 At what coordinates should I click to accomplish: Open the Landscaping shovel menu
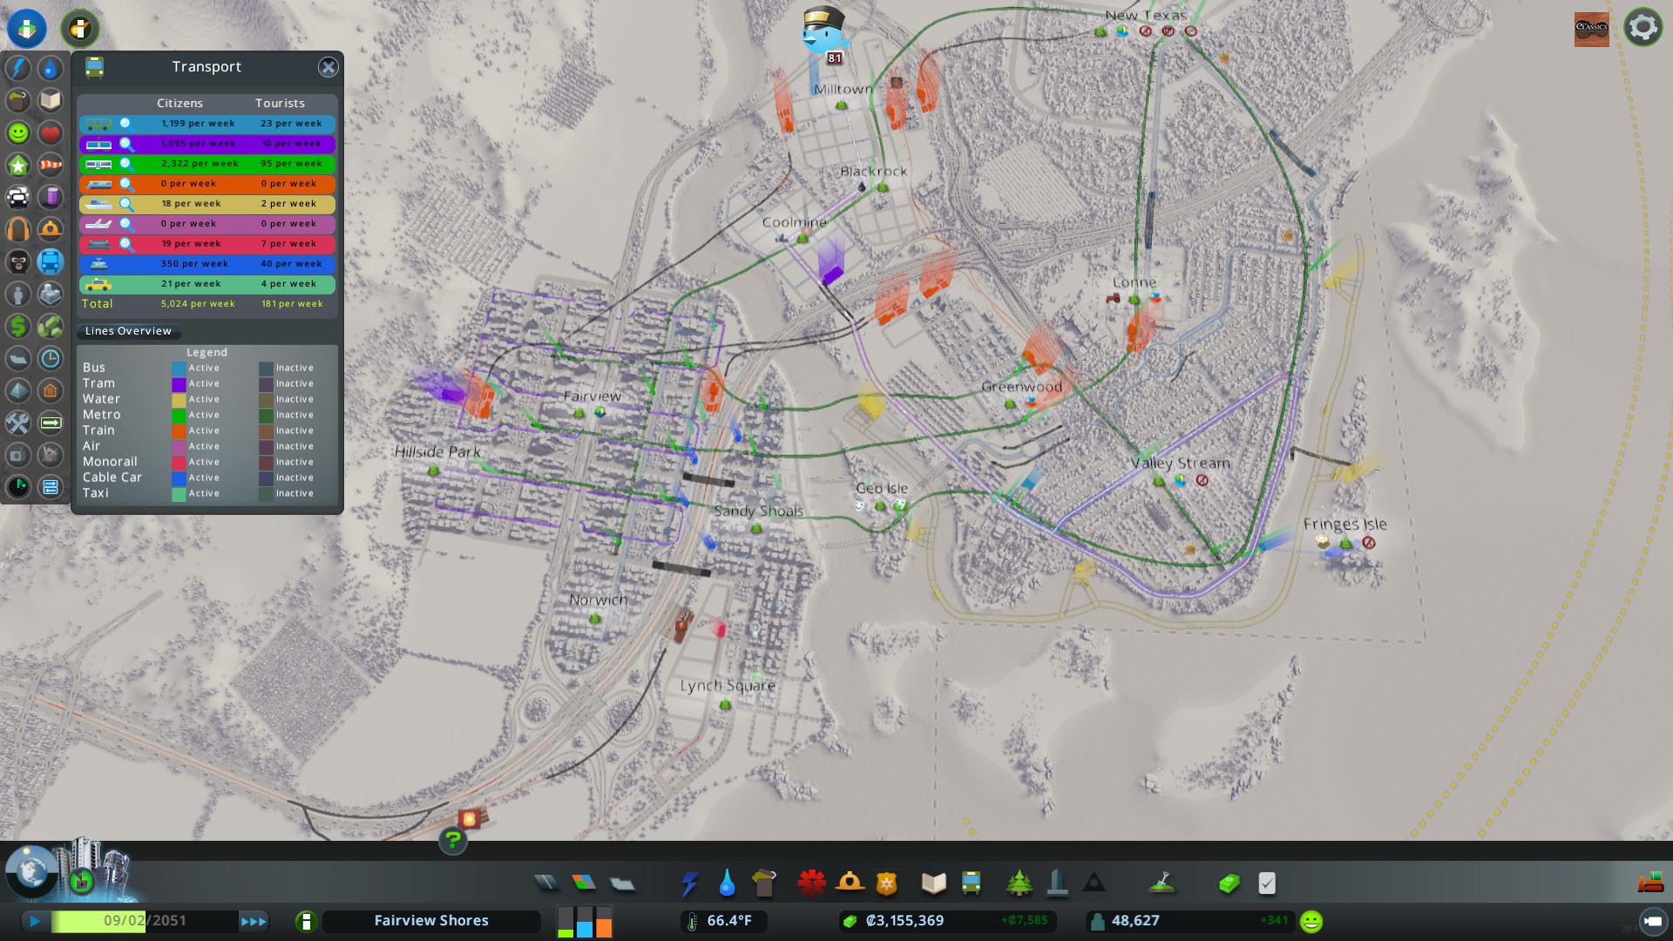click(x=1162, y=883)
